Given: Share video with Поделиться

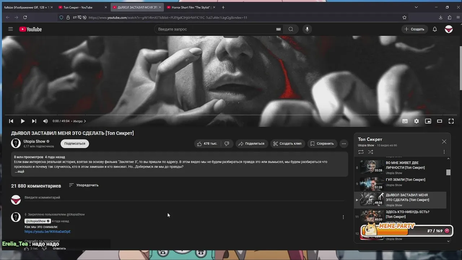Looking at the screenshot, I should [252, 144].
